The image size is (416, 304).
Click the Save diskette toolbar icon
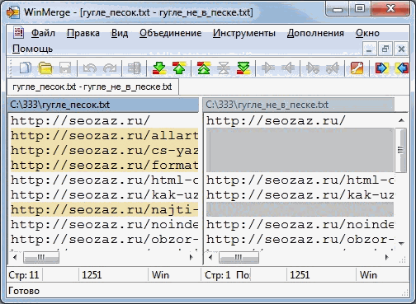click(x=65, y=68)
